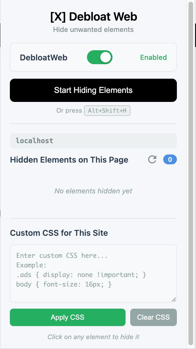Toggle the DebloatWeb enable switch
Image resolution: width=196 pixels, height=349 pixels.
click(x=99, y=57)
